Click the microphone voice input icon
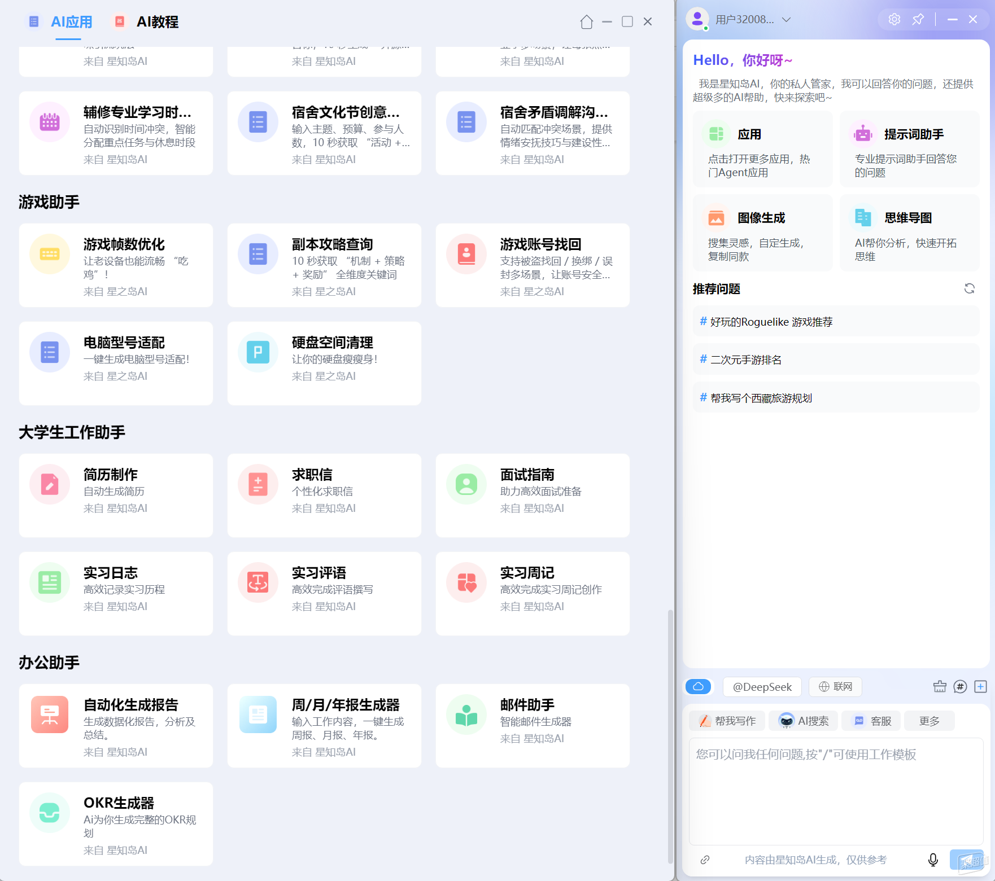This screenshot has height=881, width=995. [933, 860]
